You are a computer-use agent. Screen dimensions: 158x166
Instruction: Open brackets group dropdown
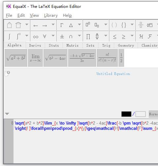coord(132,24)
